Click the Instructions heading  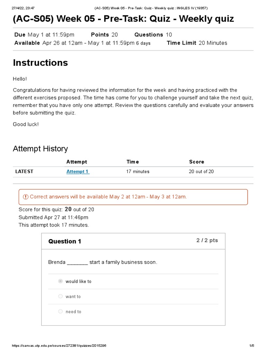pyautogui.click(x=40, y=63)
